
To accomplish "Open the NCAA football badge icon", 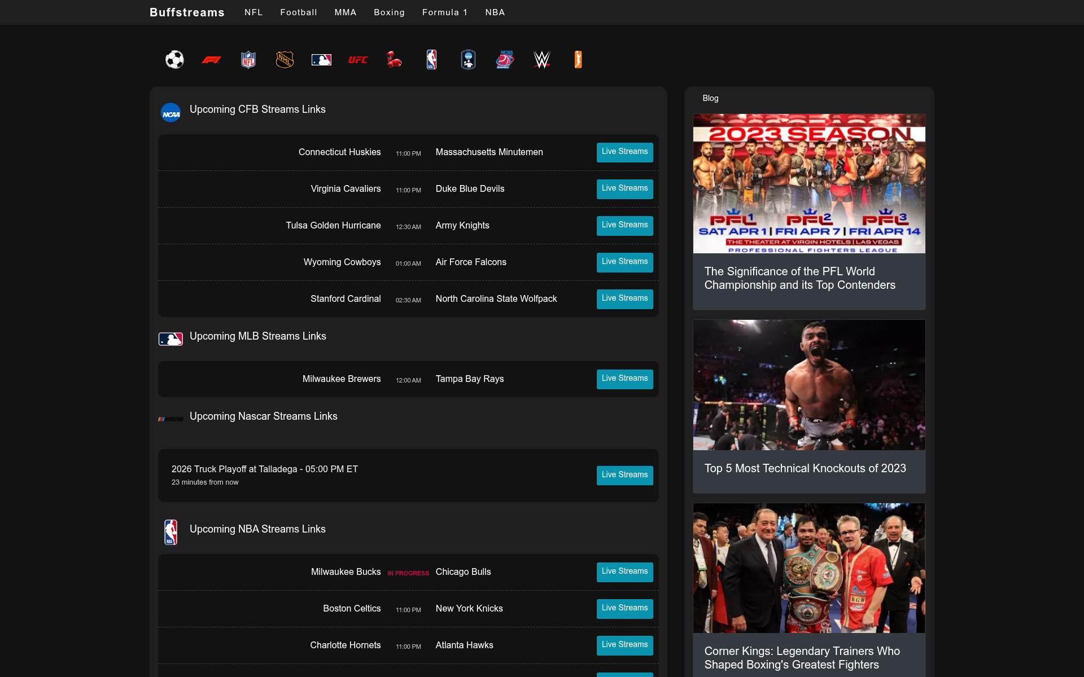I will pyautogui.click(x=468, y=59).
